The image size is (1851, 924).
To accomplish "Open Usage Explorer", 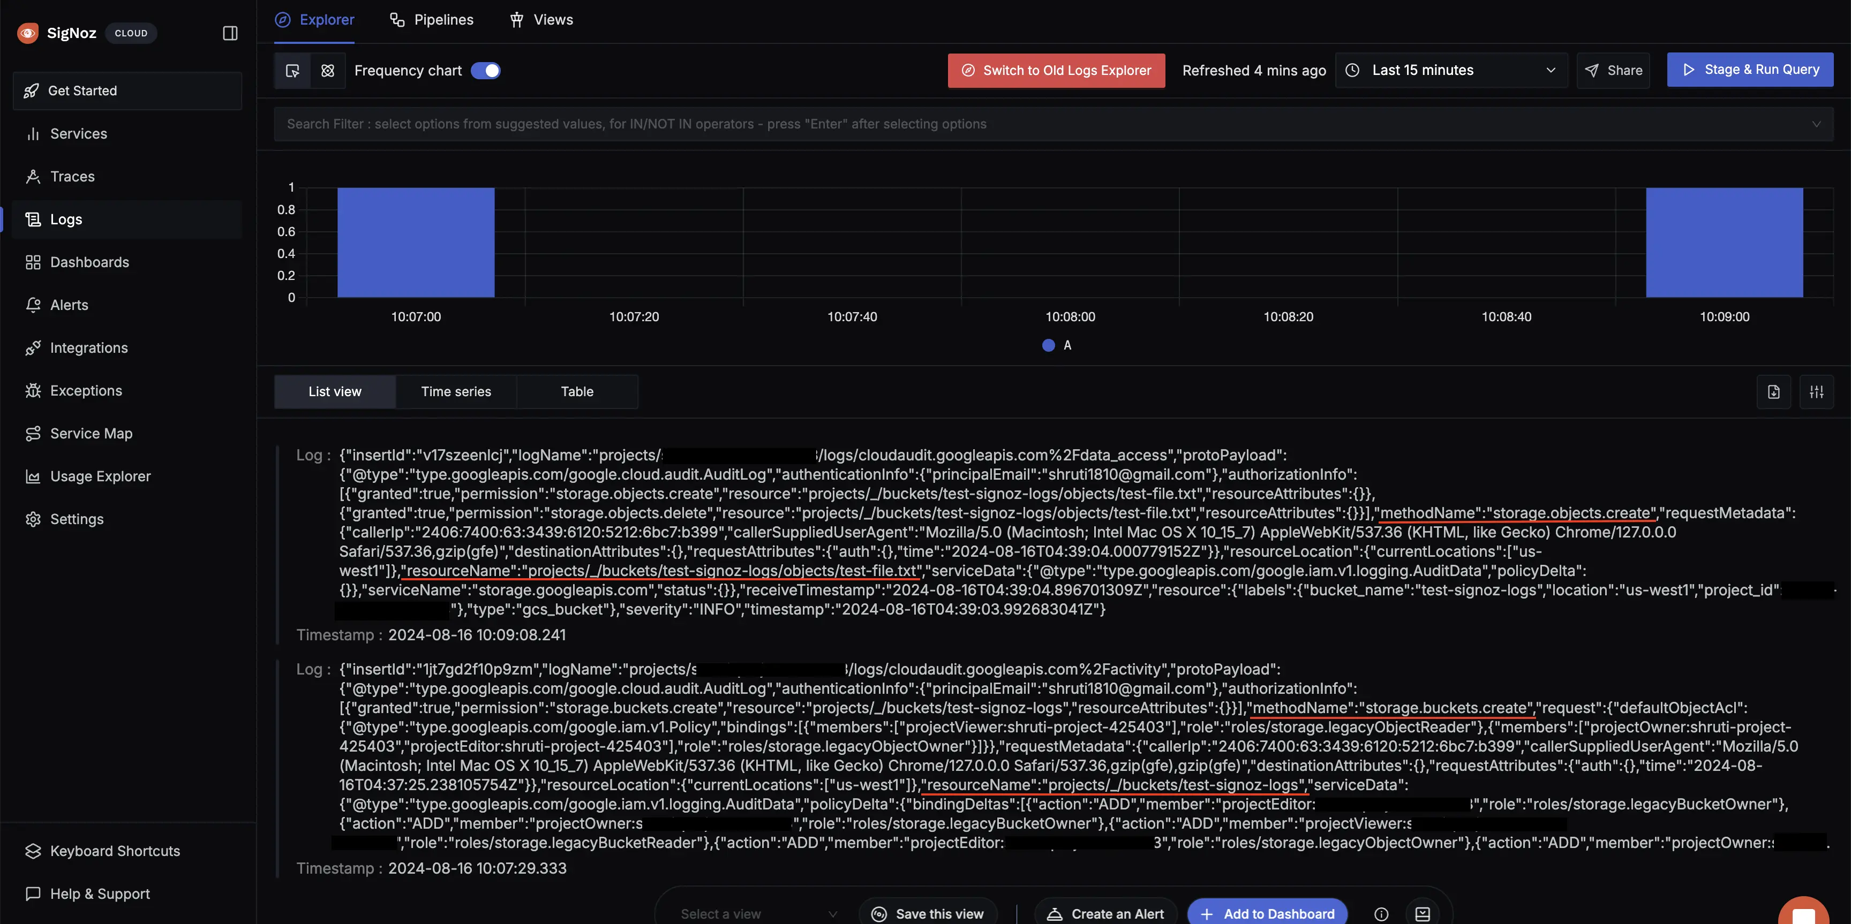I will point(127,476).
